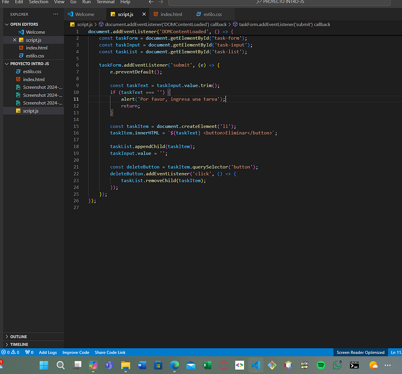The image size is (402, 374).
Task: Open File Explorer from the taskbar
Action: pyautogui.click(x=126, y=365)
